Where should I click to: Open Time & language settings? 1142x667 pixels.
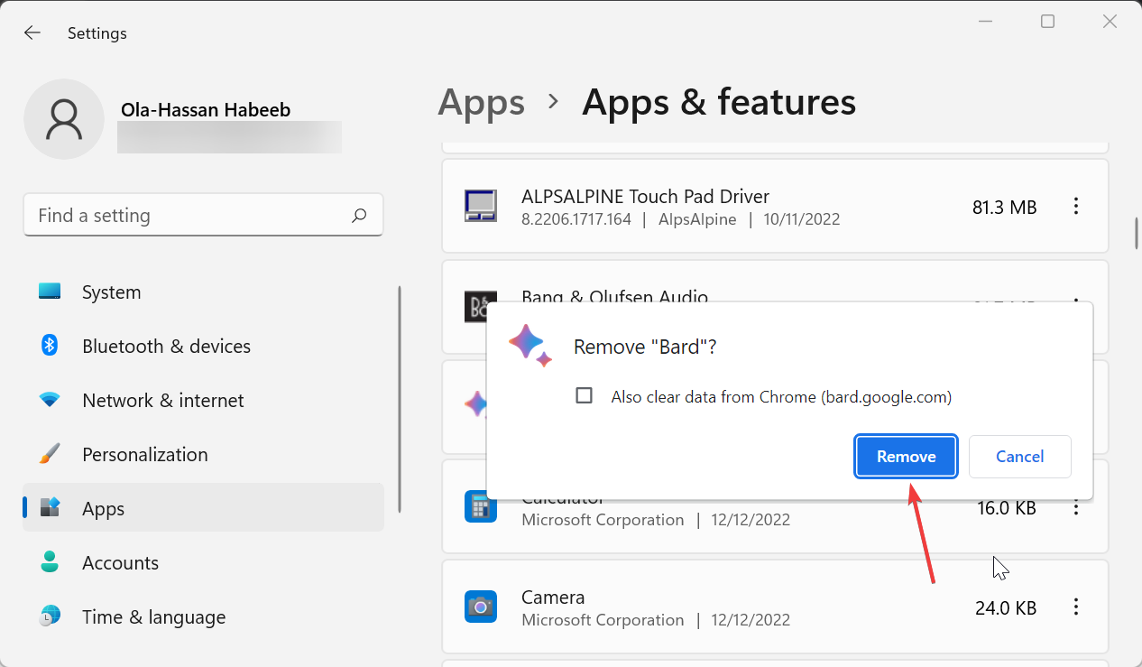(x=204, y=617)
